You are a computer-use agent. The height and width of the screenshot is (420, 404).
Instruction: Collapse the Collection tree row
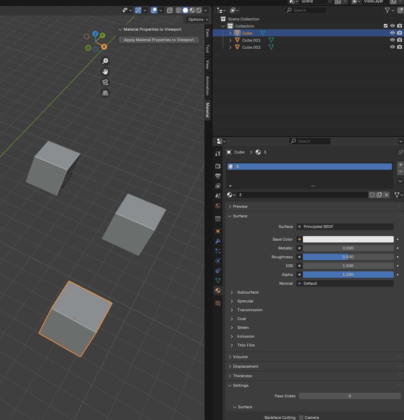pos(223,26)
